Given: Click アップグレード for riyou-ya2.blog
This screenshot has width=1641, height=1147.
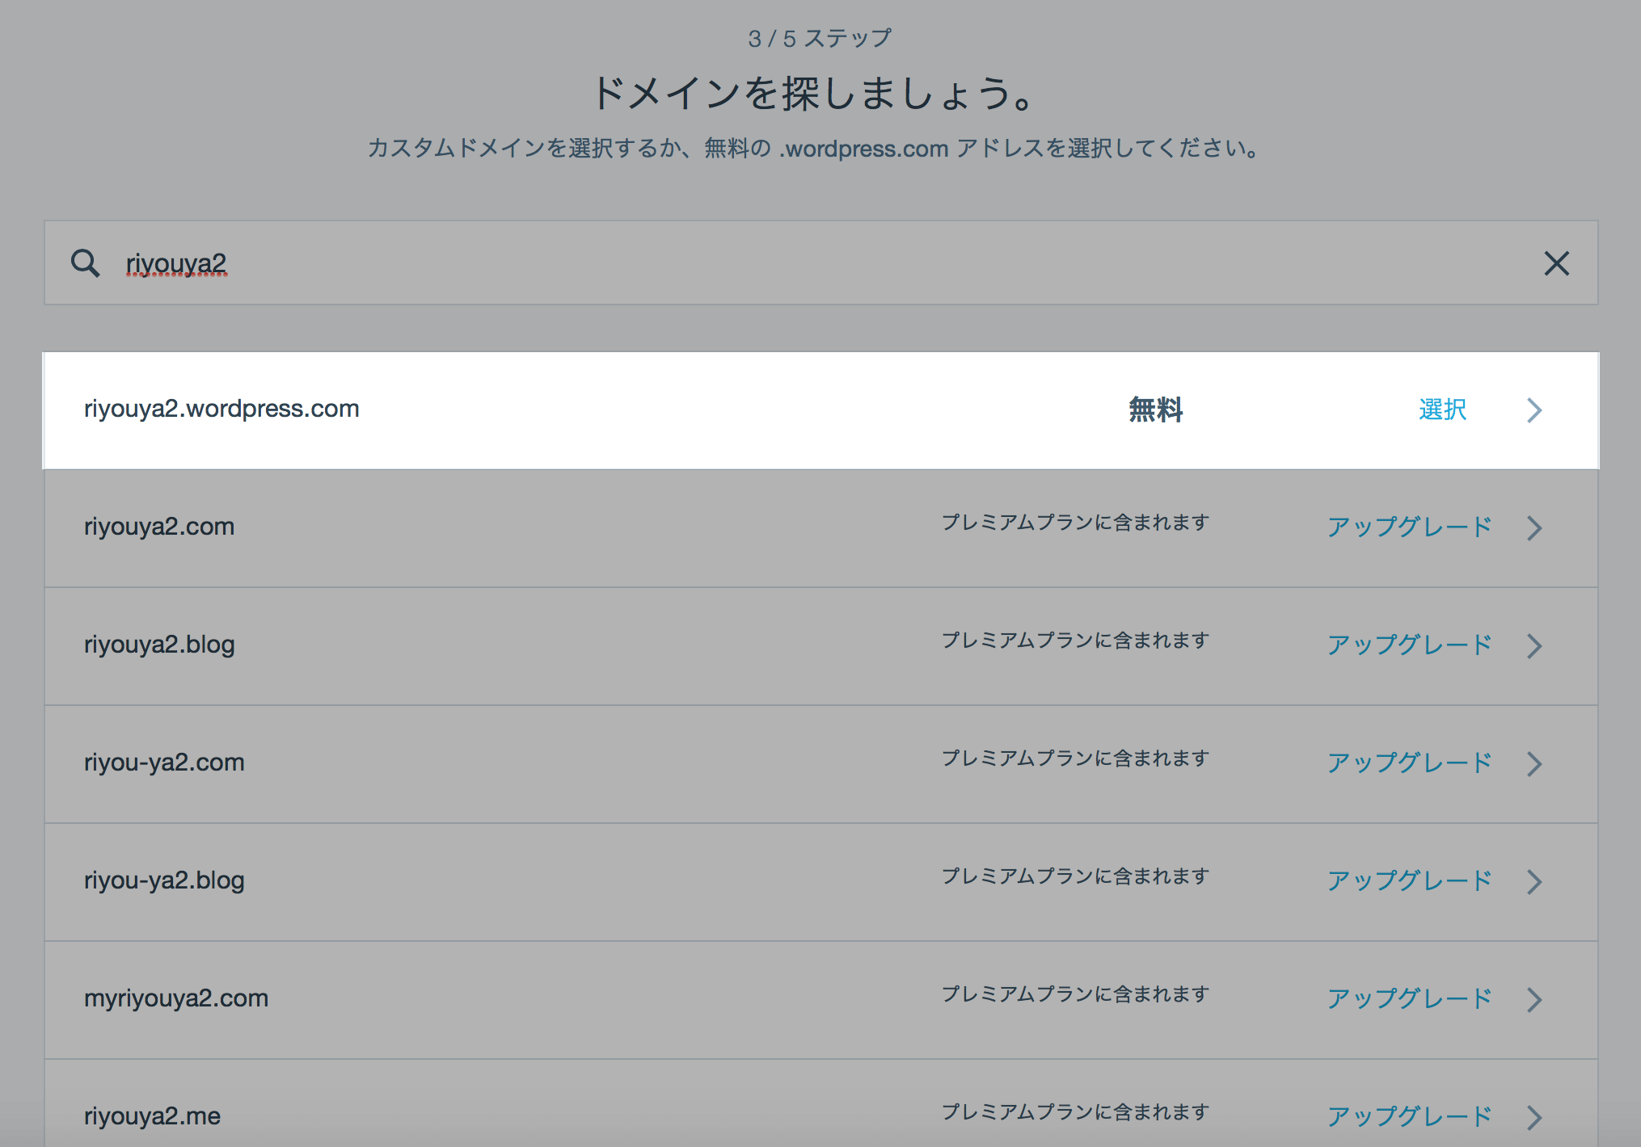Looking at the screenshot, I should tap(1409, 881).
